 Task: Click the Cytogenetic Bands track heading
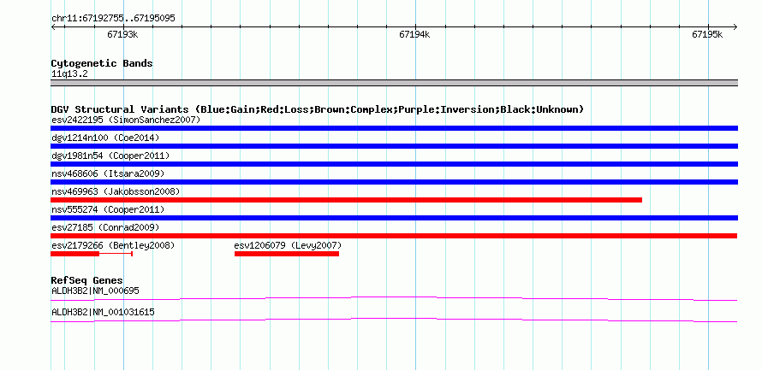pyautogui.click(x=102, y=63)
